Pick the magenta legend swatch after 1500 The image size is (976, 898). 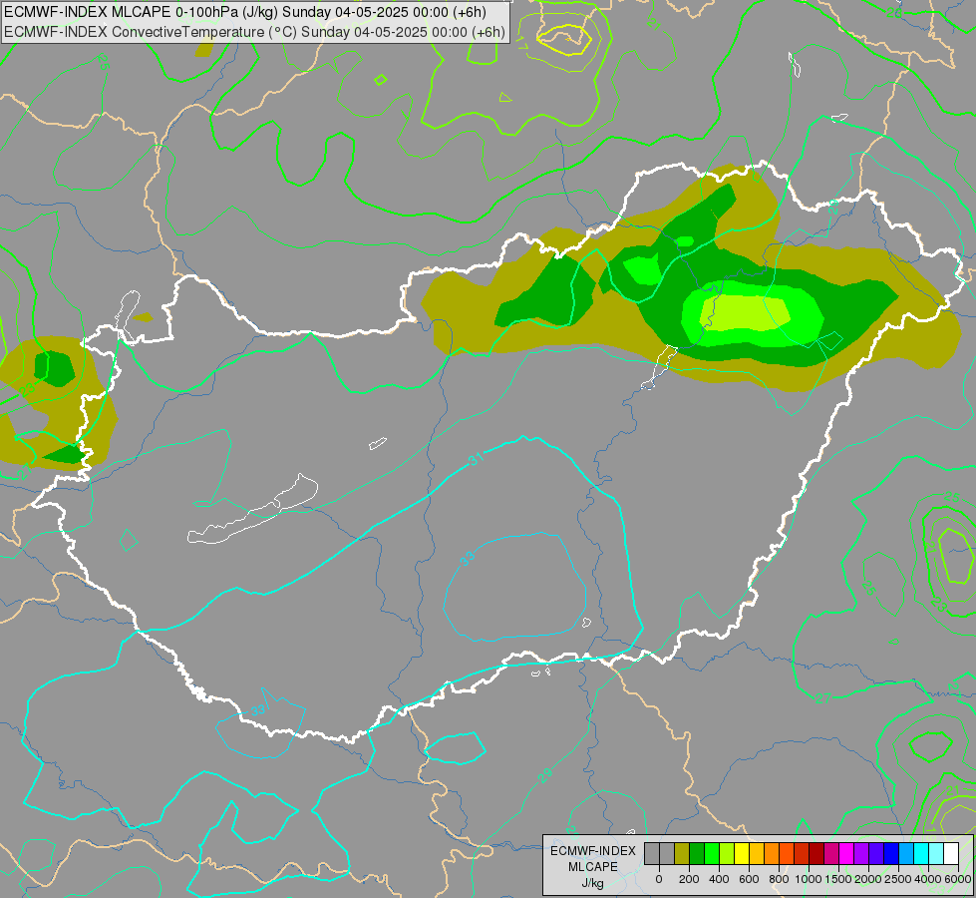point(846,853)
